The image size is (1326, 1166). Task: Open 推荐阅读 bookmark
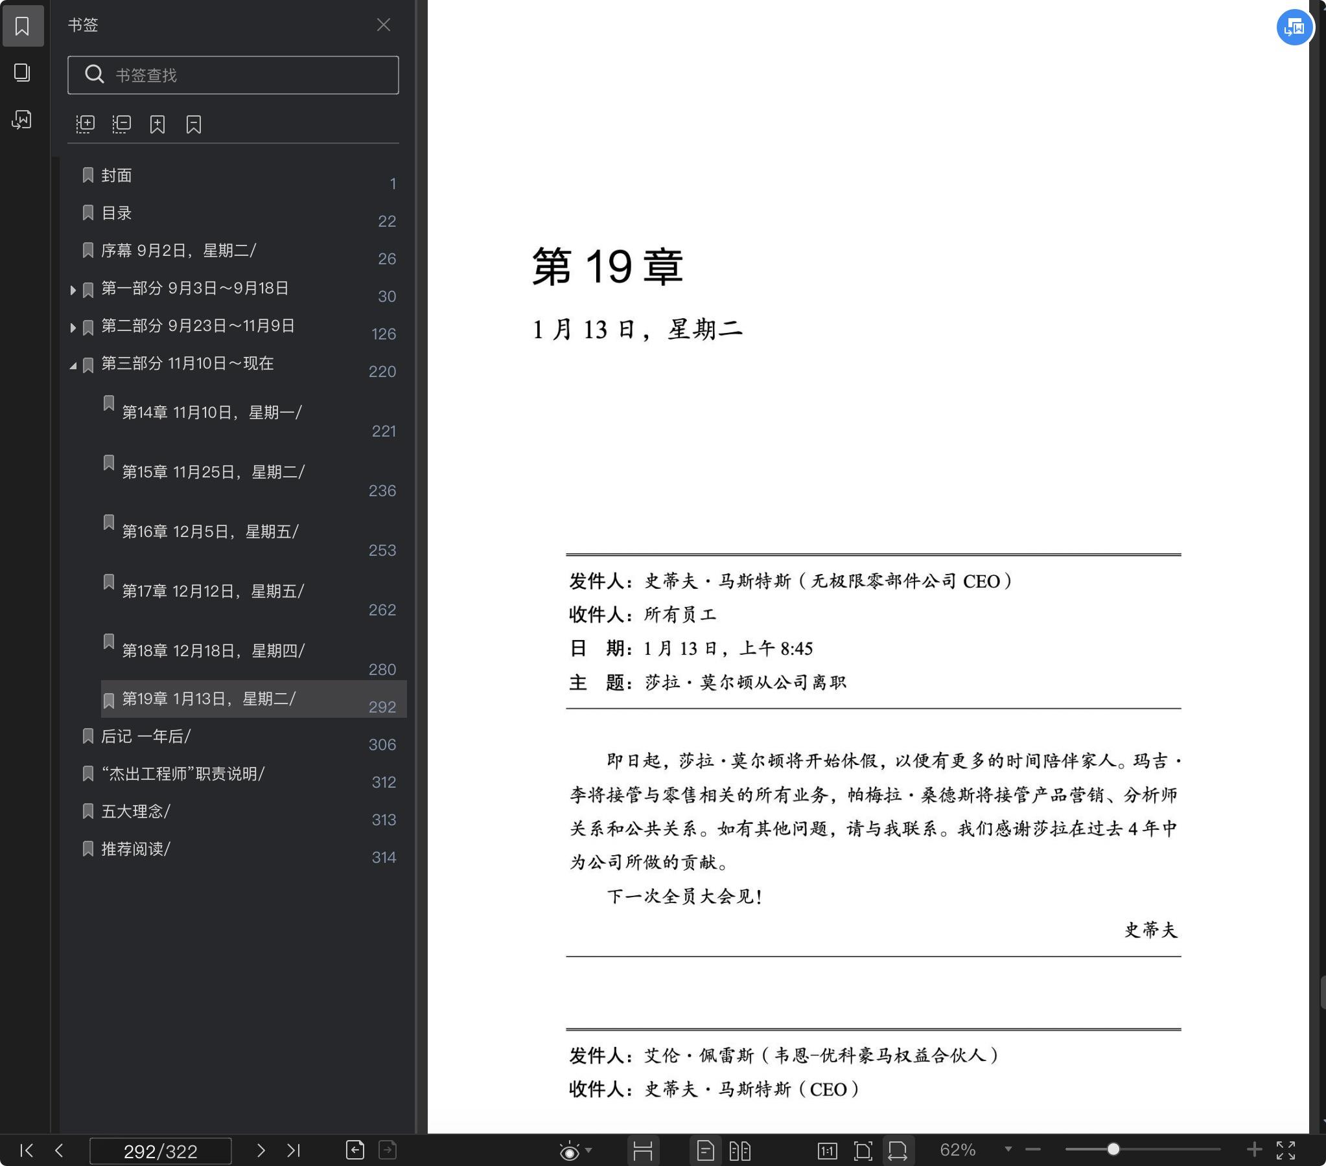(x=135, y=849)
